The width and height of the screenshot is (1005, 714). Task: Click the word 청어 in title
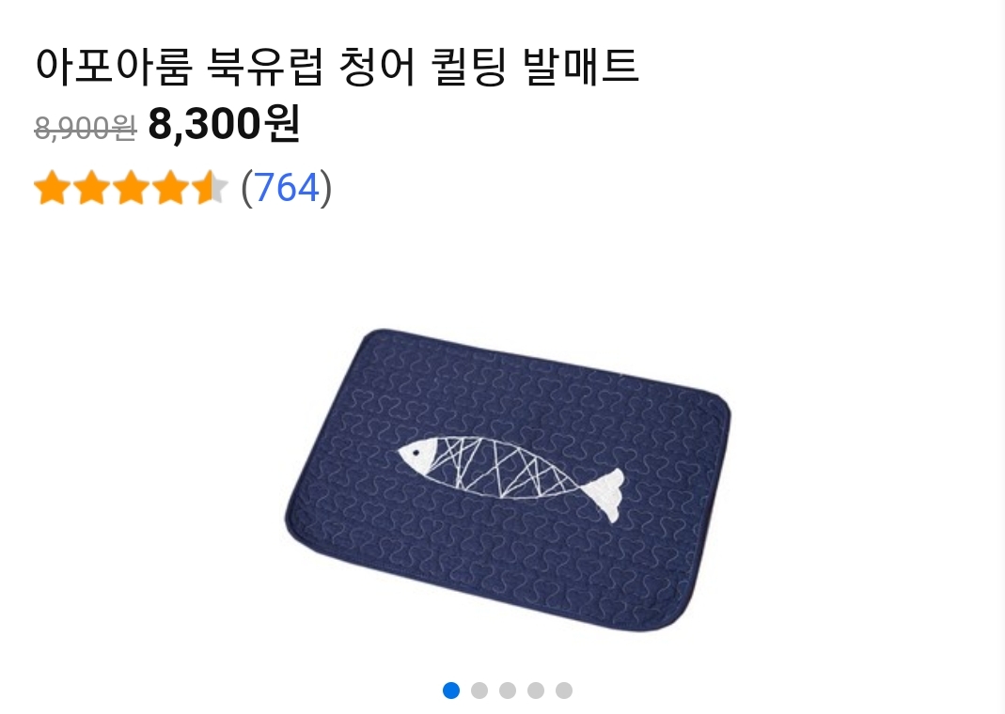[x=377, y=67]
